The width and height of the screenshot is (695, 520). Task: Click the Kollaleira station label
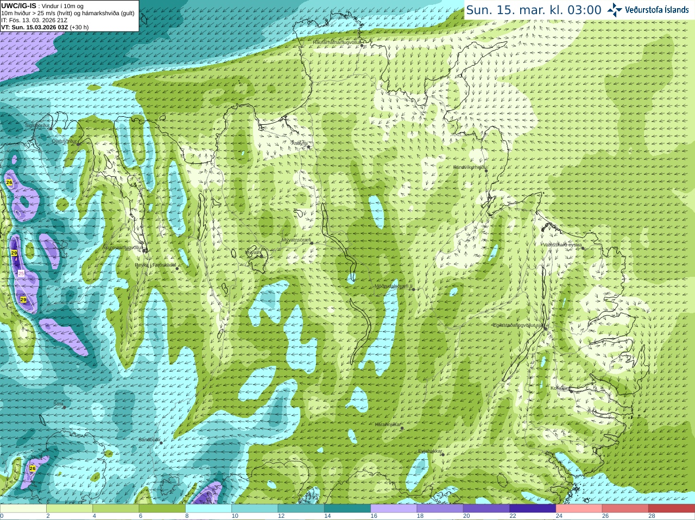click(x=560, y=388)
